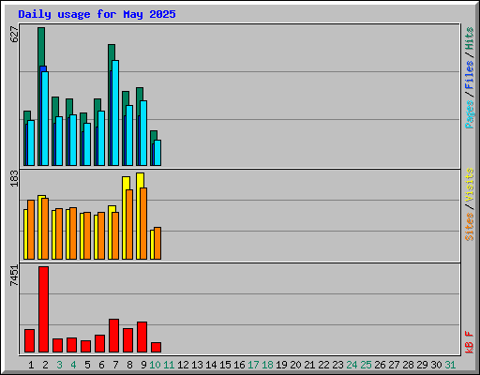Image resolution: width=480 pixels, height=375 pixels.
Task: Click the orange sites bar for day 6
Action: 101,235
